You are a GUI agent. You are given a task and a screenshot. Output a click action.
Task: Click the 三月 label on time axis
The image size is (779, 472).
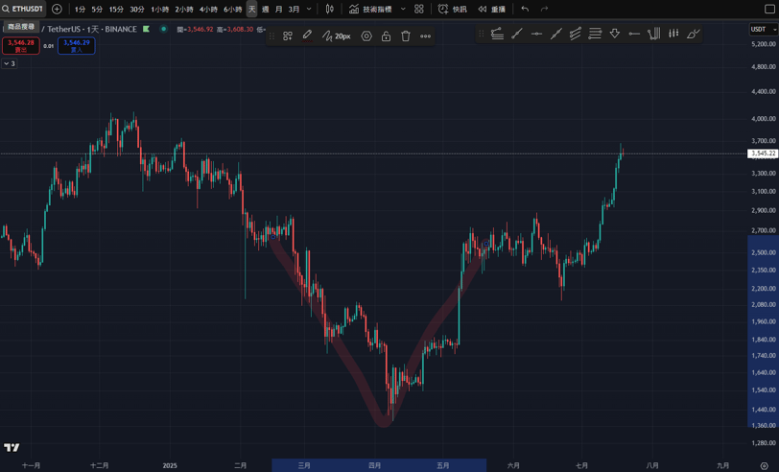(x=304, y=465)
